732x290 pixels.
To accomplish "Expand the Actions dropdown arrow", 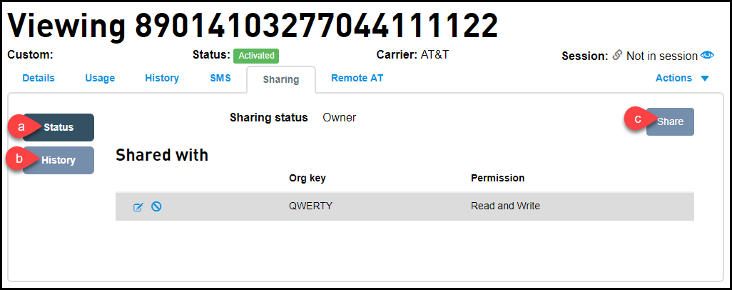I will coord(705,79).
